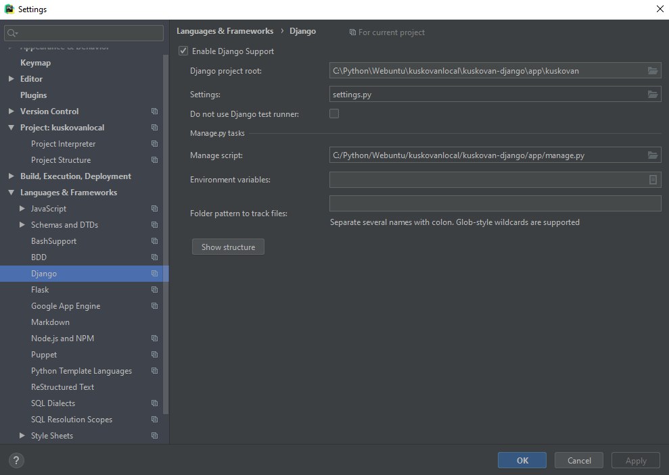
Task: Click the Apply button
Action: point(636,460)
